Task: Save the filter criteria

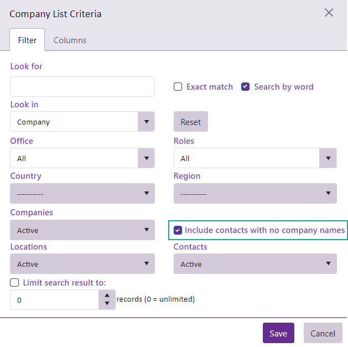Action: (278, 333)
